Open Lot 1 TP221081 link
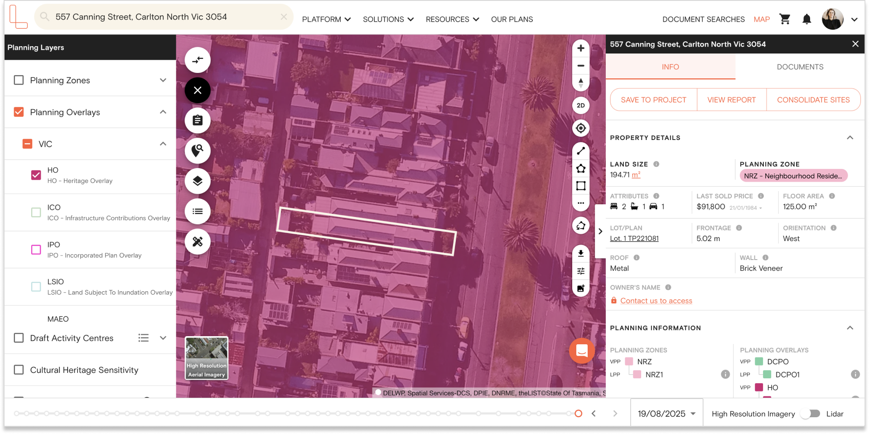This screenshot has width=869, height=434. coord(634,238)
